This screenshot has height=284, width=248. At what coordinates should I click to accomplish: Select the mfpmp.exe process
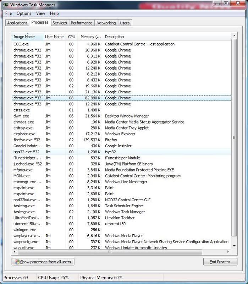121,170
